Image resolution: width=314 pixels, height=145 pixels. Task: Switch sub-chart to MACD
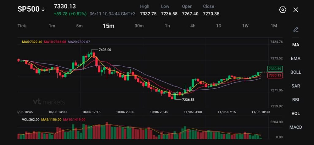tap(296, 127)
